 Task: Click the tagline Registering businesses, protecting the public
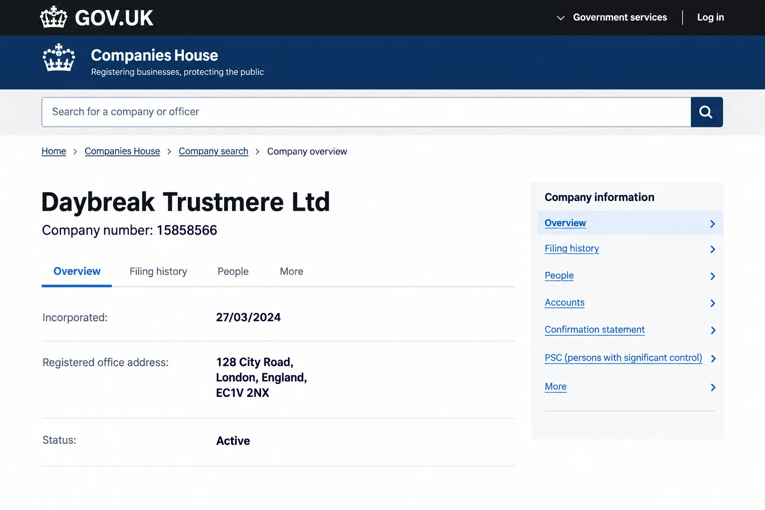(x=177, y=72)
